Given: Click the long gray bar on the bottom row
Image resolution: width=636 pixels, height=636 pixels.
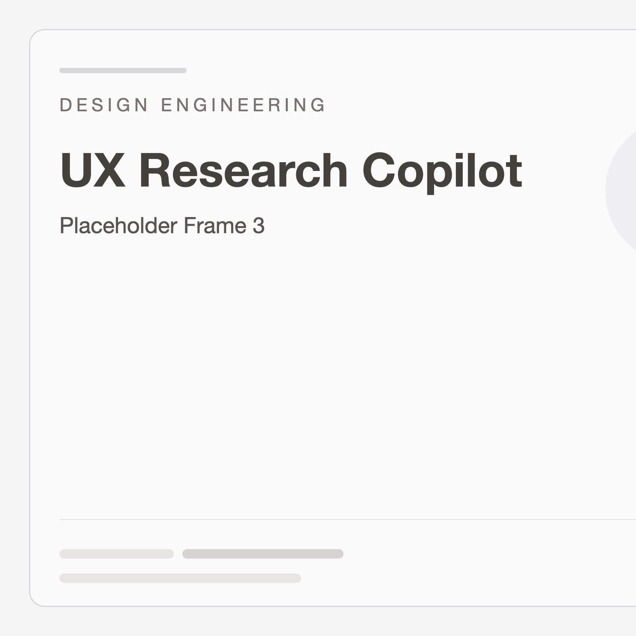Looking at the screenshot, I should (x=180, y=578).
